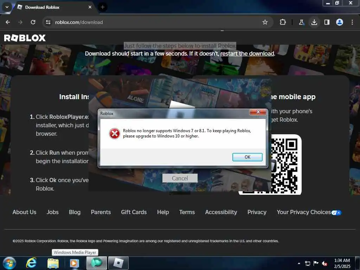Open Windows Media Player taskbar icon
The width and height of the screenshot is (360, 270).
(75, 263)
